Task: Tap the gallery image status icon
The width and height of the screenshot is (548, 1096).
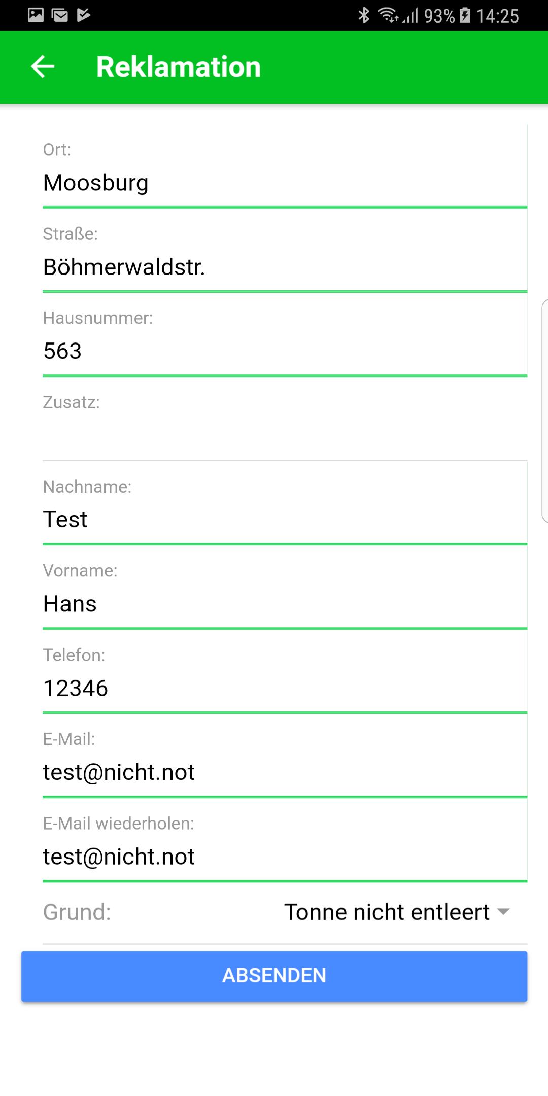Action: [x=36, y=15]
